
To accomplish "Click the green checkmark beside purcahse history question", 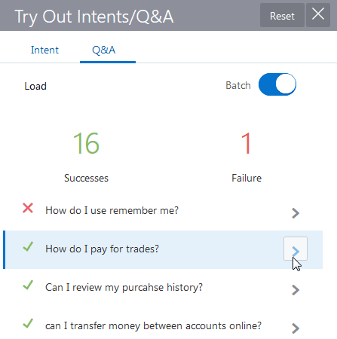I will tap(28, 285).
